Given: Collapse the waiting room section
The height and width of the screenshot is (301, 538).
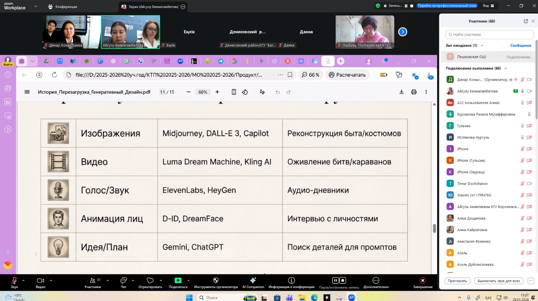Looking at the screenshot, I should point(482,45).
